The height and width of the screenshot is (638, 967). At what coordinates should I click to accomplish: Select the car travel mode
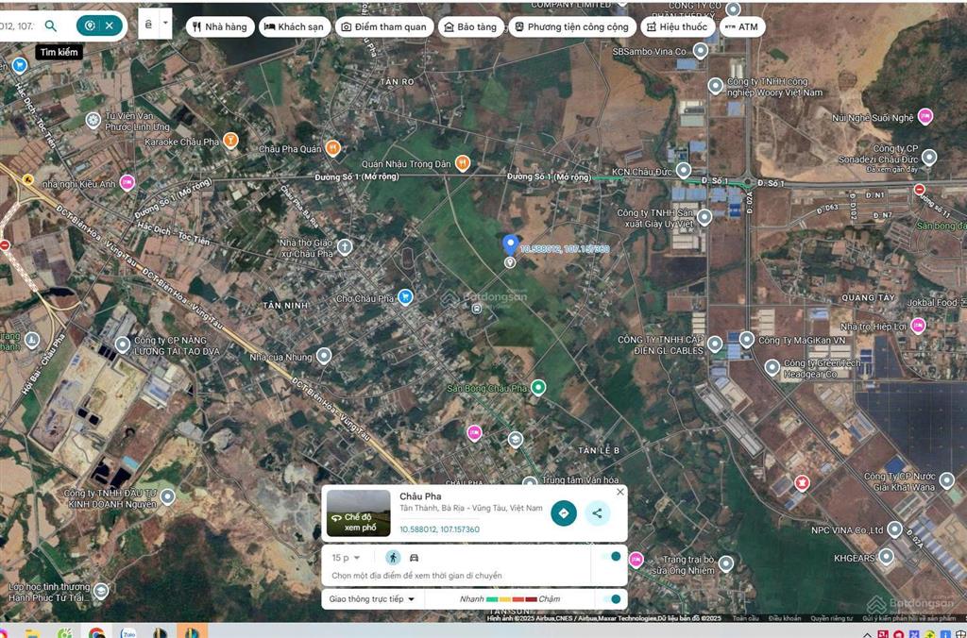[415, 558]
